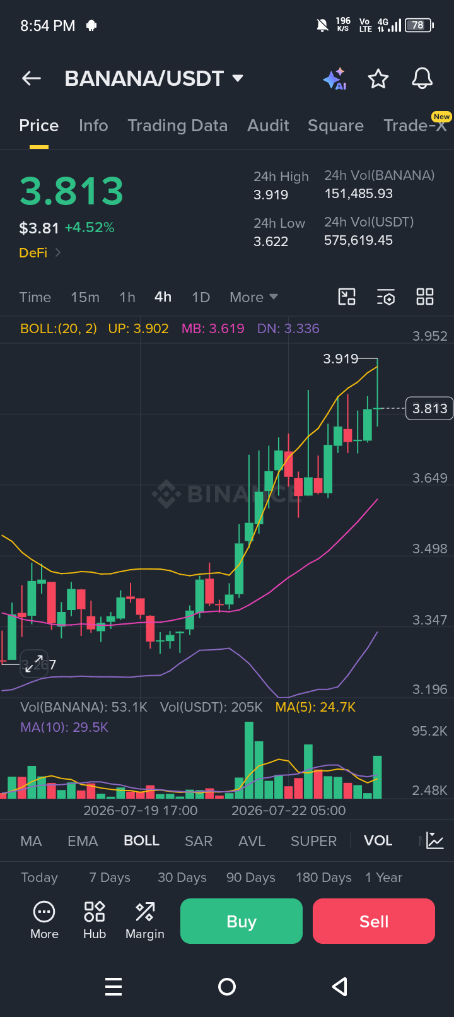
Task: Open the Margin trading icon
Action: (x=145, y=921)
